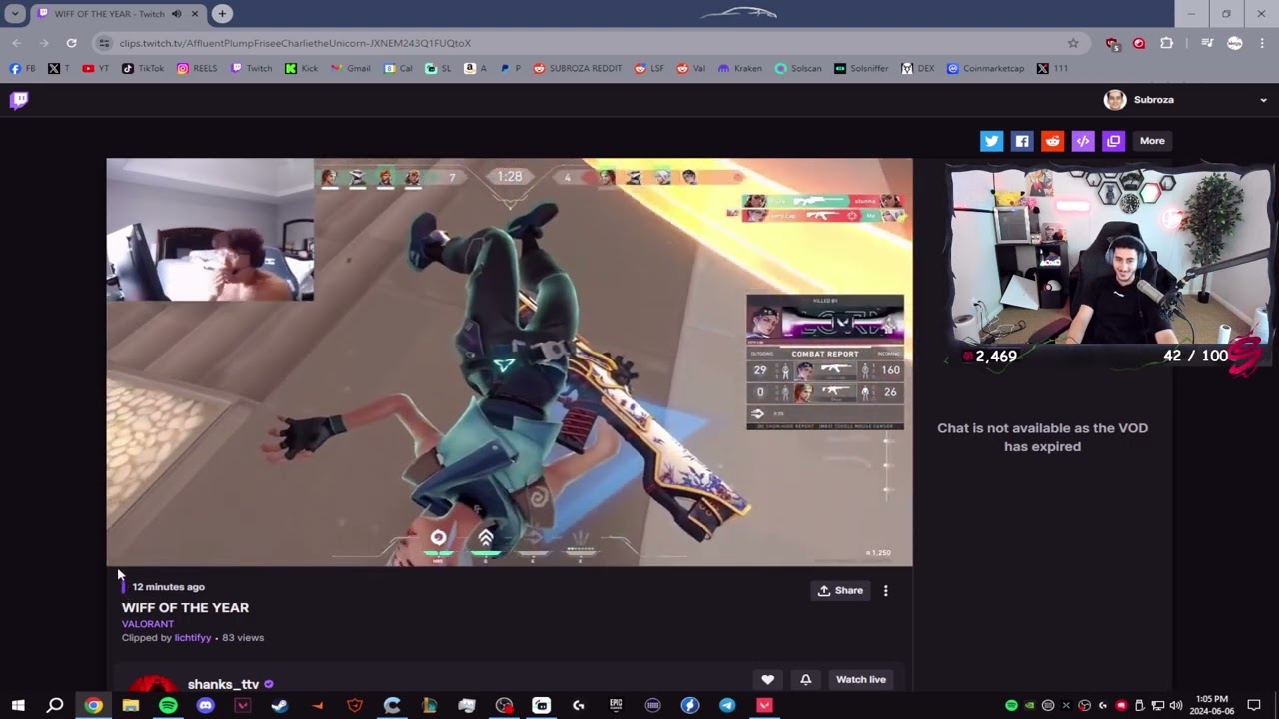The width and height of the screenshot is (1279, 719).
Task: Open the Solsniffer bookmark
Action: (x=861, y=68)
